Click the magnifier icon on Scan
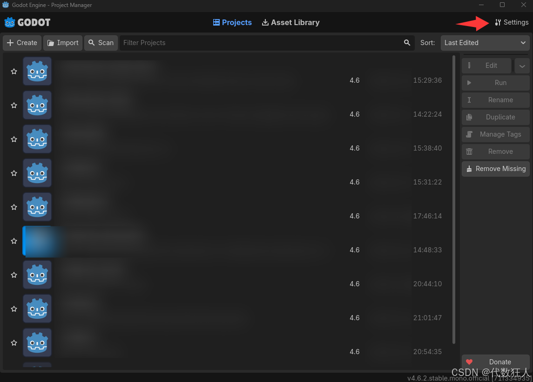This screenshot has height=382, width=533. coord(91,43)
